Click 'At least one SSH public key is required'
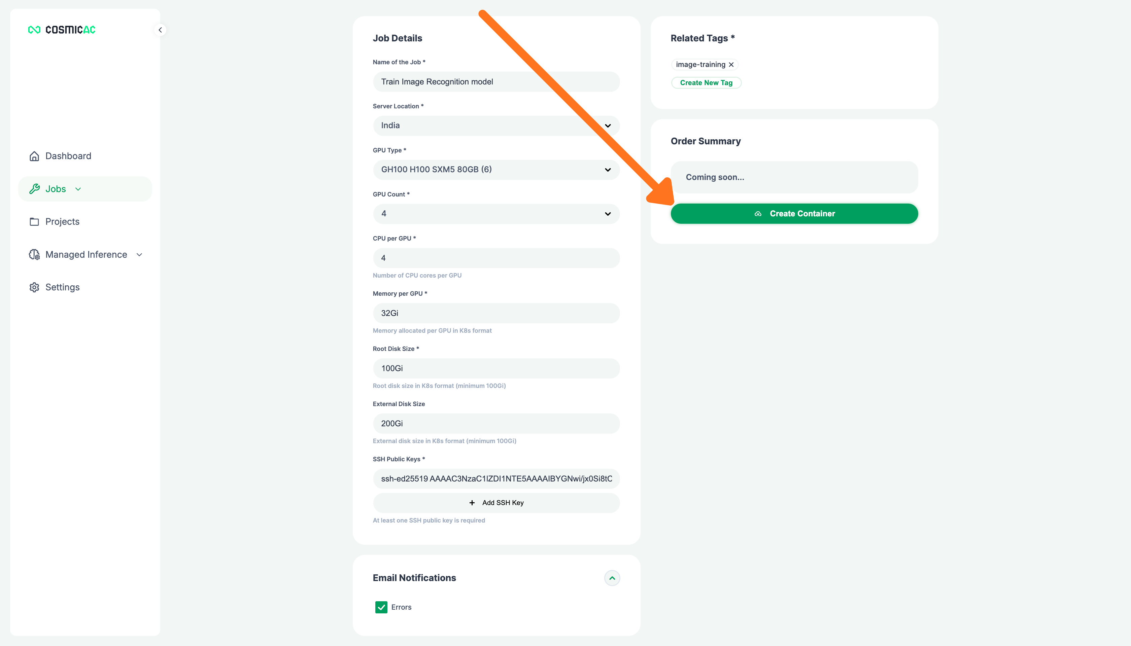The width and height of the screenshot is (1131, 646). coord(429,521)
